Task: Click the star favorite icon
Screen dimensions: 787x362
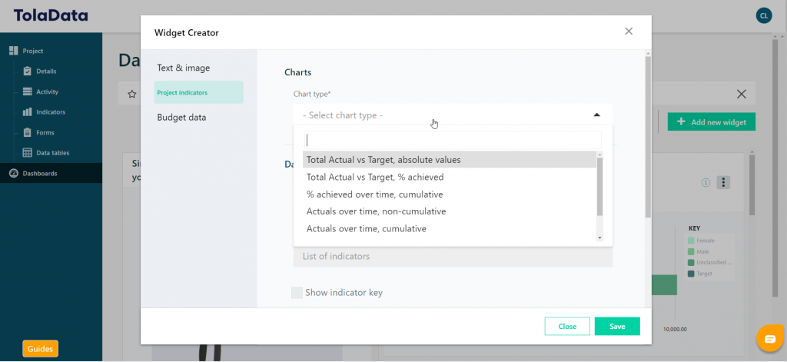Action: pos(132,94)
